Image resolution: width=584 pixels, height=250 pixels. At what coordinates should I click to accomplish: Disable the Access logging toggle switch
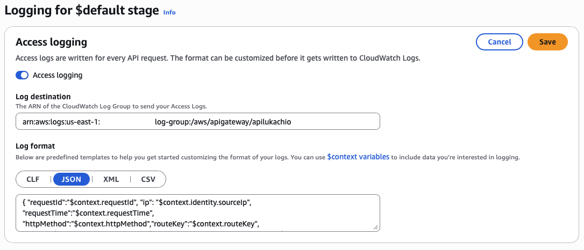point(22,75)
